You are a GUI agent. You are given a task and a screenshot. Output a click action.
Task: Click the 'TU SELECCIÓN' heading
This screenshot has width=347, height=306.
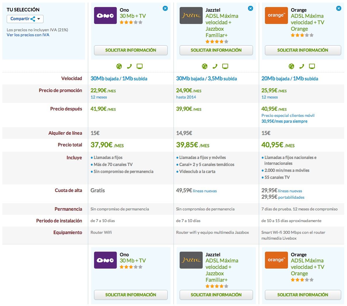pyautogui.click(x=23, y=10)
